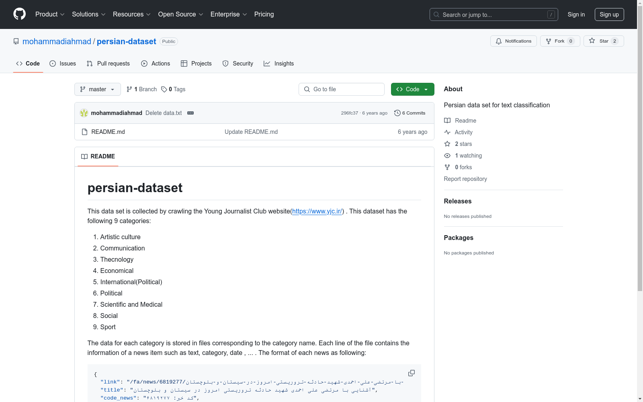Focus the Go to file field
Screen dimensions: 643x402
click(342, 89)
